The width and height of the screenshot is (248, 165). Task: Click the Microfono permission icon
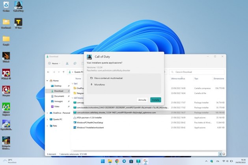(91, 85)
